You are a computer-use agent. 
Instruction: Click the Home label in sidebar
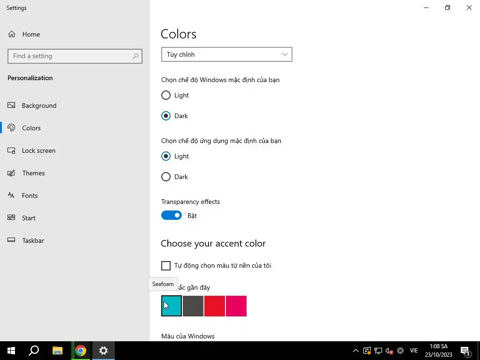pos(31,34)
